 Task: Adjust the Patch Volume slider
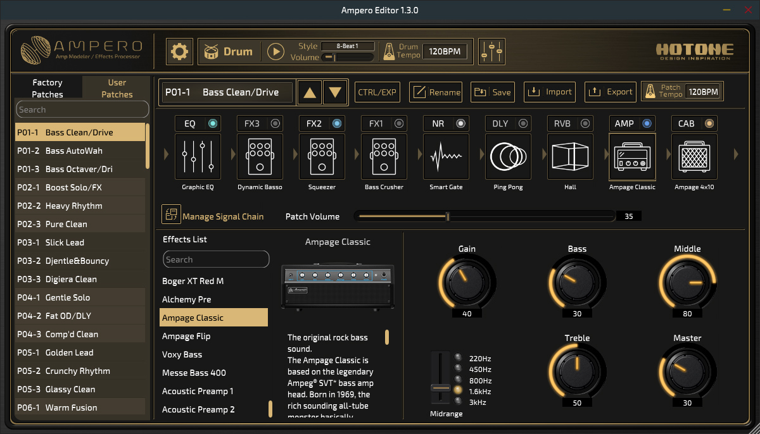pos(484,216)
